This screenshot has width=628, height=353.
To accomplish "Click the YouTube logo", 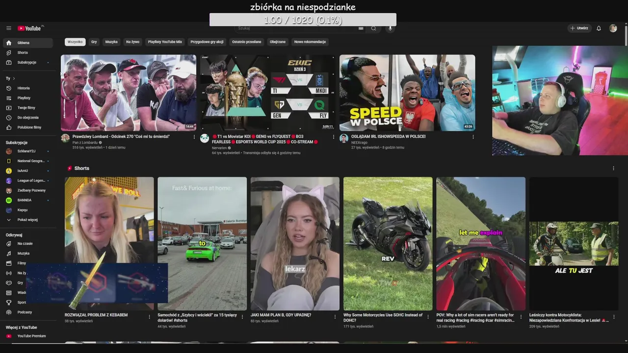I will coord(30,28).
